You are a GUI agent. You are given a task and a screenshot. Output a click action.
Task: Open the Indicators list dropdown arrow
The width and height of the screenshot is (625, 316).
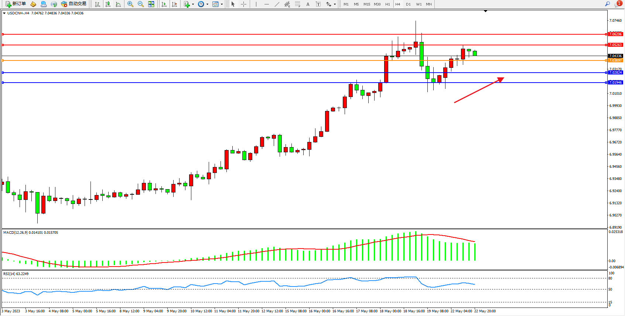click(193, 4)
